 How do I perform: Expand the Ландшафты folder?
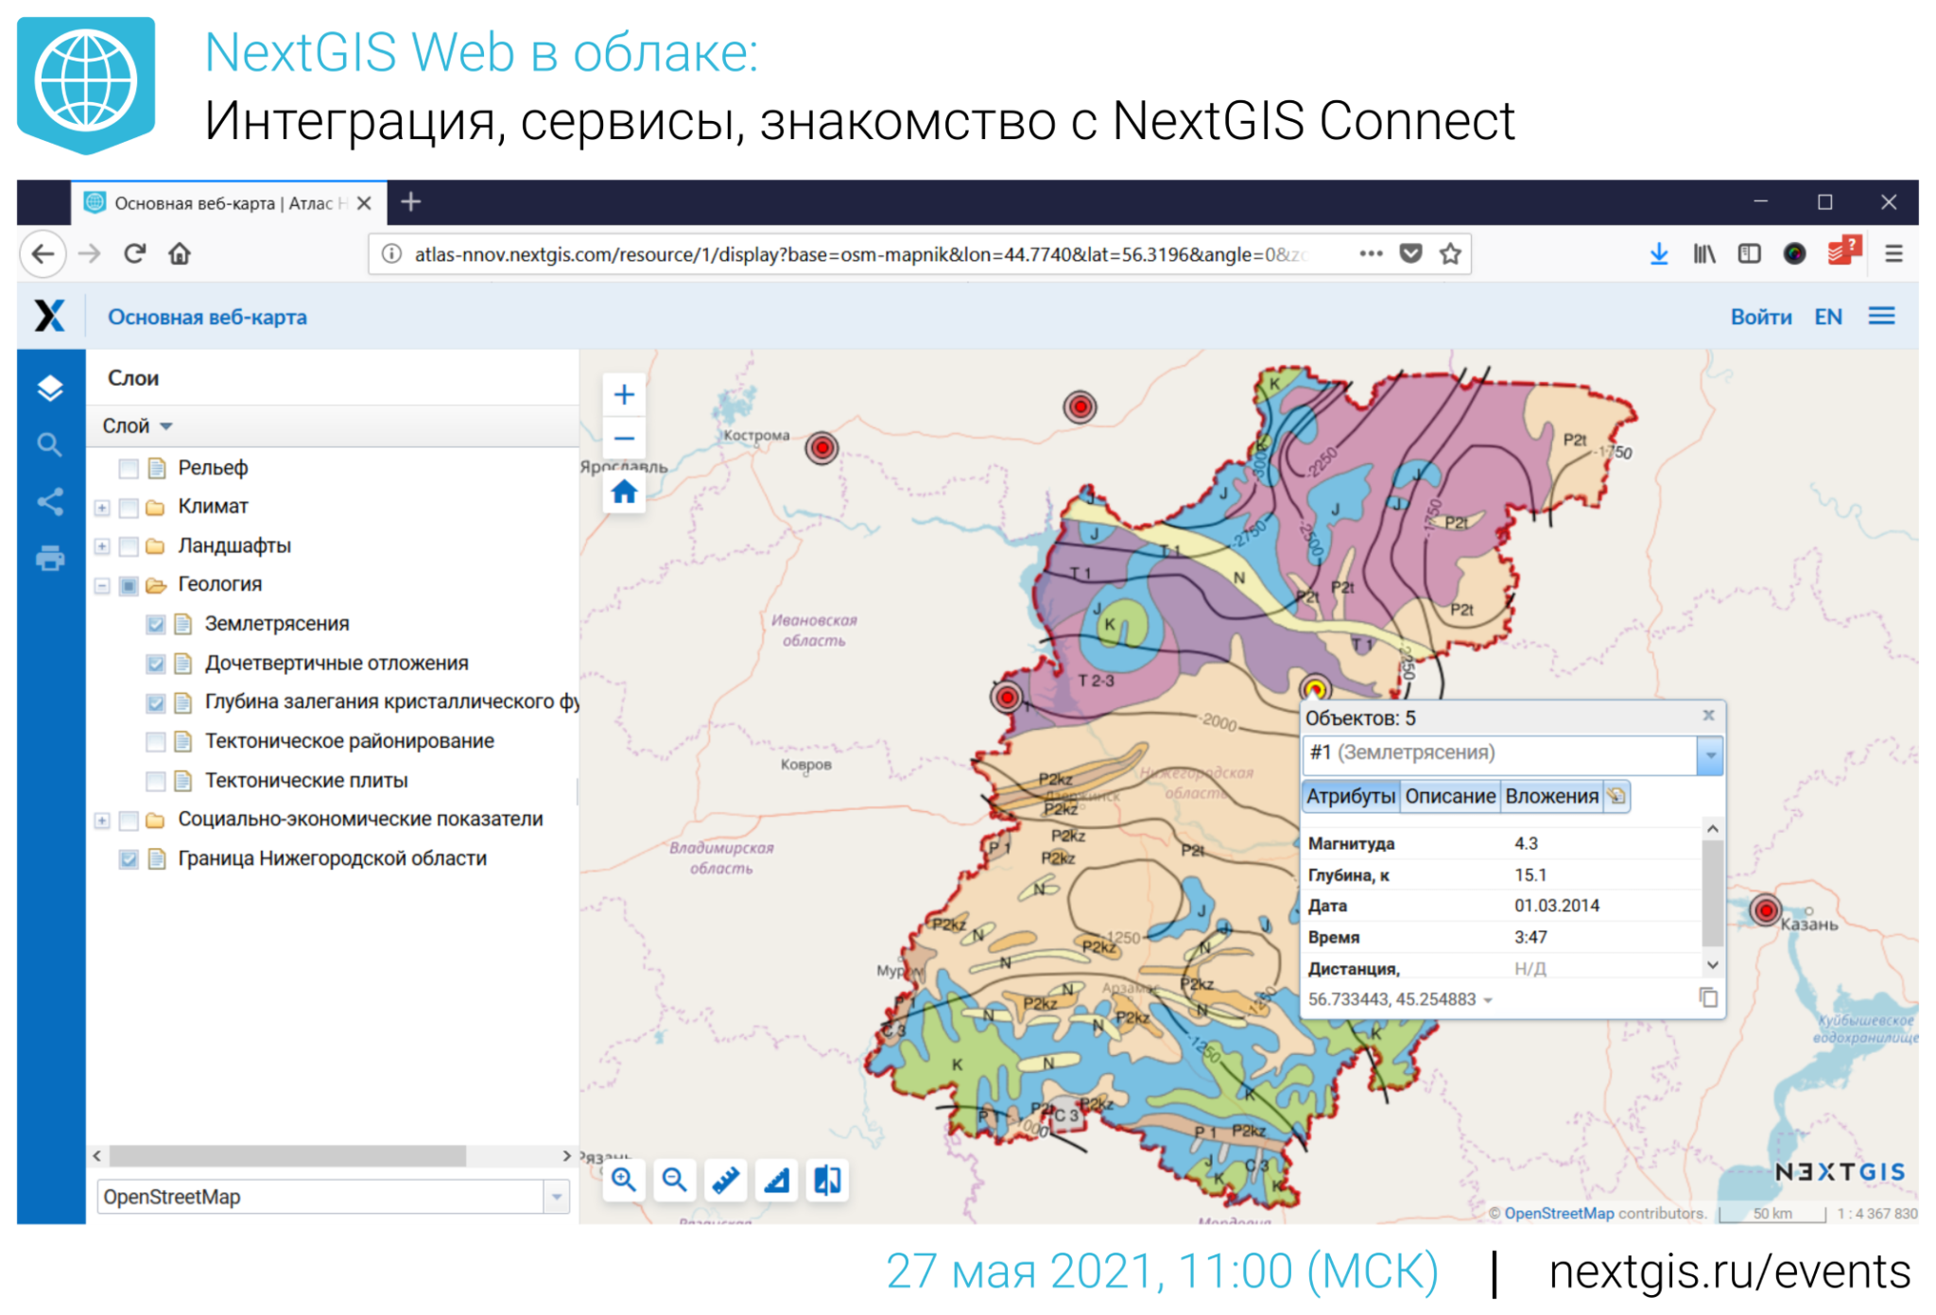click(102, 546)
